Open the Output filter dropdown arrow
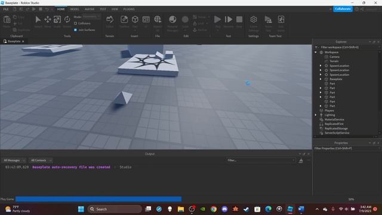The height and width of the screenshot is (215, 382). click(293, 161)
